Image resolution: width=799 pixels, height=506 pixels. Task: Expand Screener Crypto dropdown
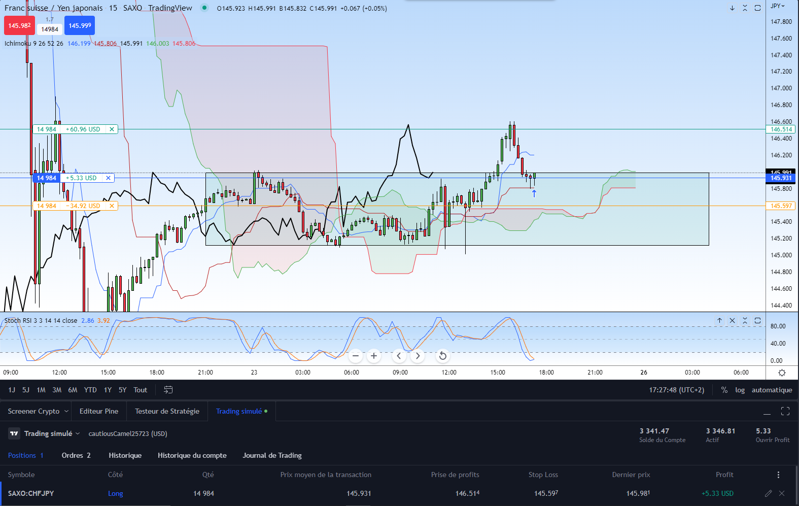point(66,411)
